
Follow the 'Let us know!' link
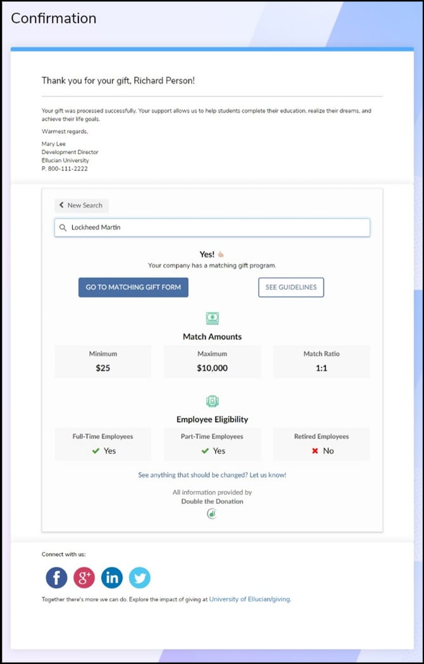[268, 475]
